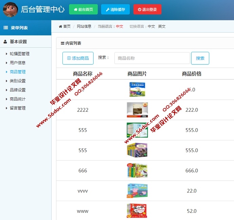The height and width of the screenshot is (220, 234).
Task: Open the 前台首页 front page button
Action: coord(83,9)
